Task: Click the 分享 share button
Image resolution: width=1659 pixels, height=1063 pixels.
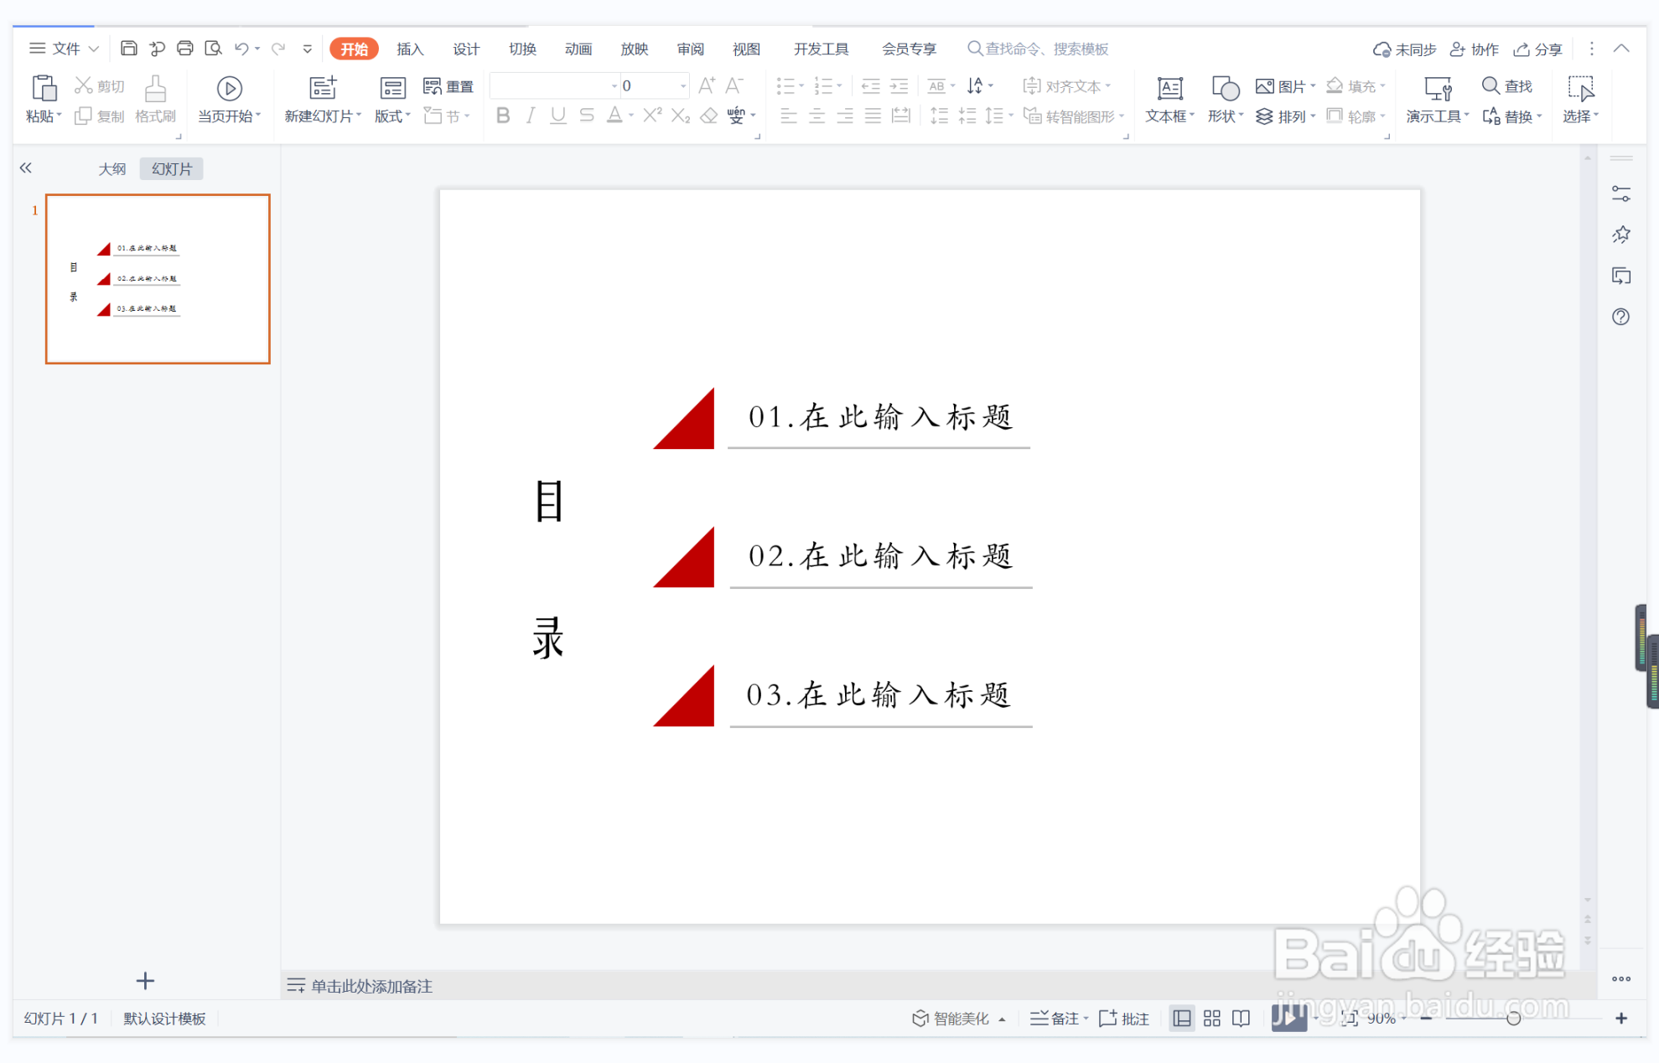Action: pyautogui.click(x=1537, y=49)
